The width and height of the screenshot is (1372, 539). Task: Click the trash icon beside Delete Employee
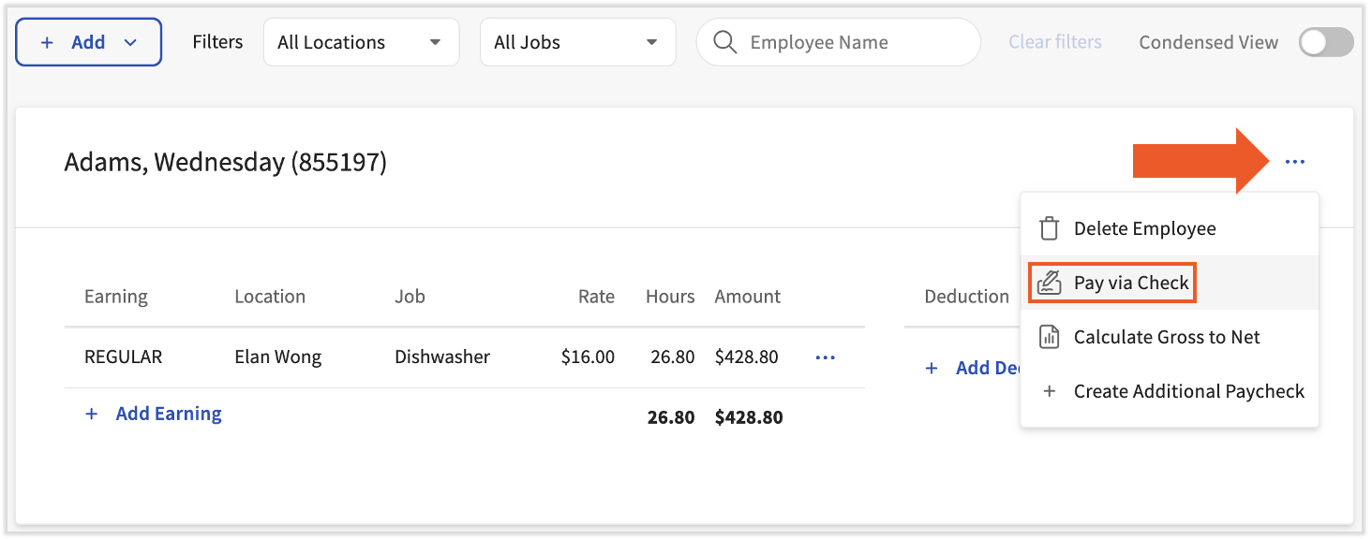[1049, 227]
